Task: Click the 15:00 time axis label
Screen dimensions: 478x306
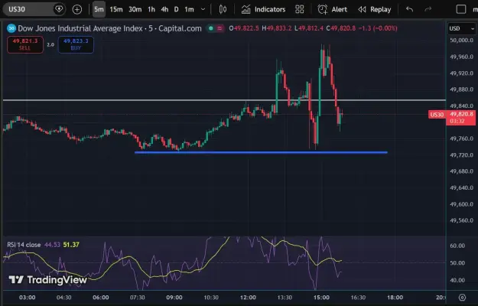Action: click(x=322, y=298)
